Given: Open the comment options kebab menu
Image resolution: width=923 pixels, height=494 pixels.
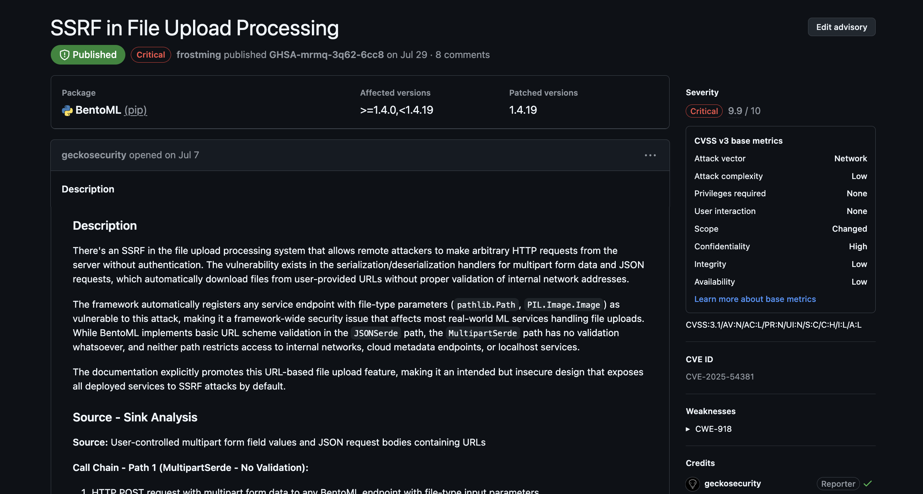Looking at the screenshot, I should click(x=650, y=155).
